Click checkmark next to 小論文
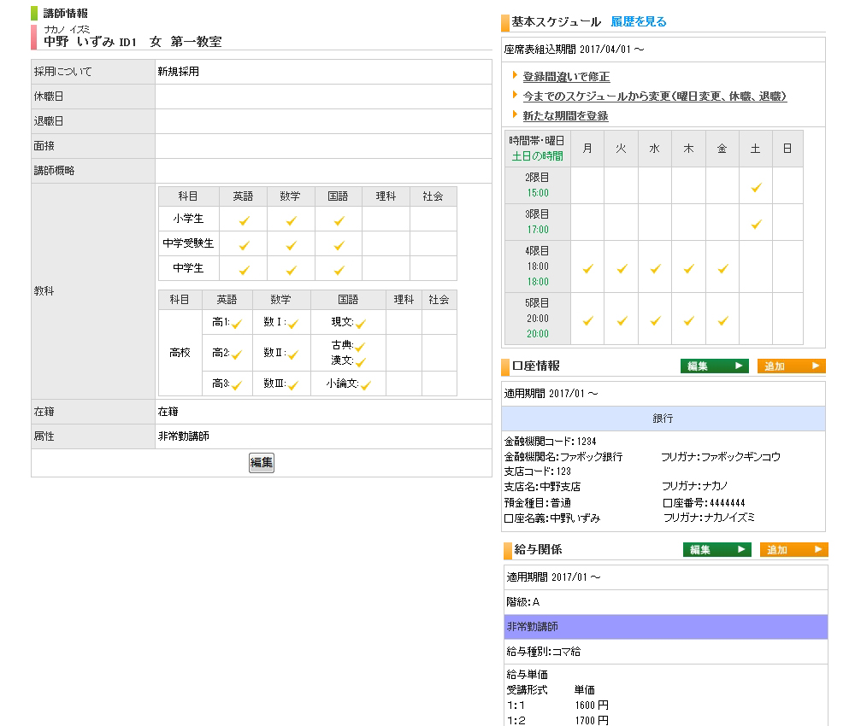The height and width of the screenshot is (726, 855). pos(366,385)
